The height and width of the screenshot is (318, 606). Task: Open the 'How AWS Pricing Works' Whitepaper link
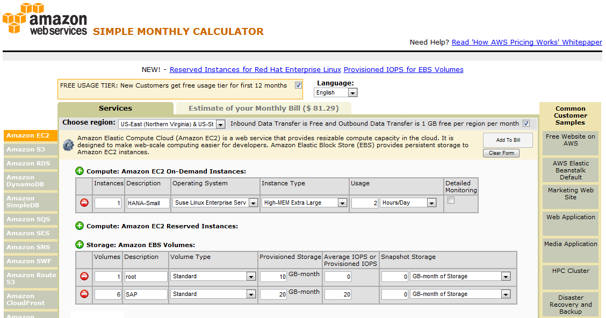pos(526,42)
